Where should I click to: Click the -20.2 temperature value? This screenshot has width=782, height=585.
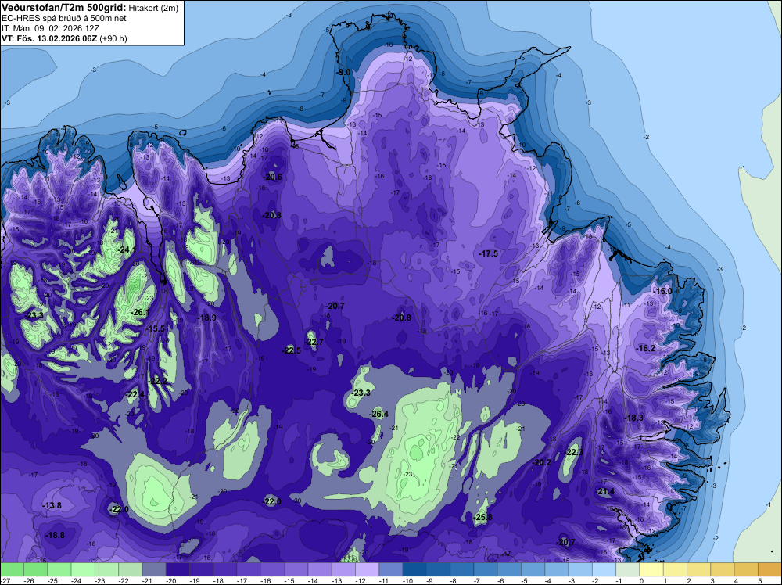click(542, 463)
